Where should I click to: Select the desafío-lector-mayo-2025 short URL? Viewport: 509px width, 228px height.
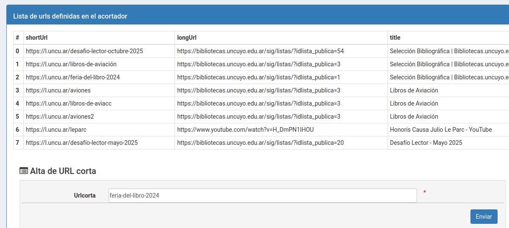pos(82,143)
